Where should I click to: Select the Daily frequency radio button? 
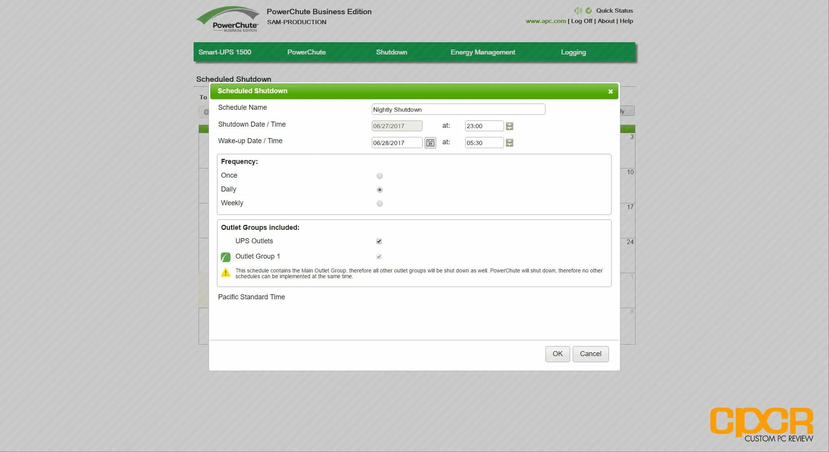pyautogui.click(x=380, y=190)
